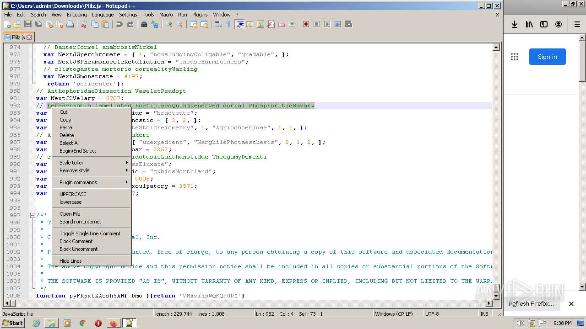Dismiss the Refresh Firefox notification

[571, 304]
